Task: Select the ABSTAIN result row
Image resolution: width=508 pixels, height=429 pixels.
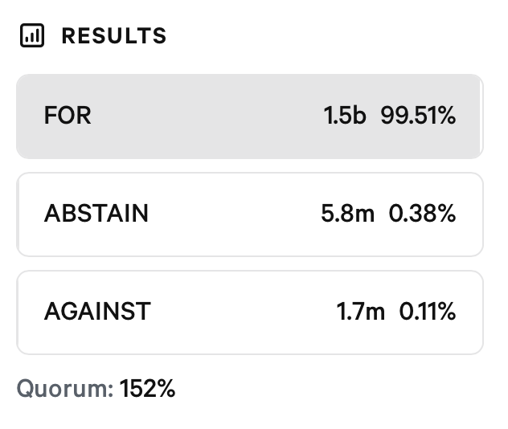Action: (x=250, y=214)
